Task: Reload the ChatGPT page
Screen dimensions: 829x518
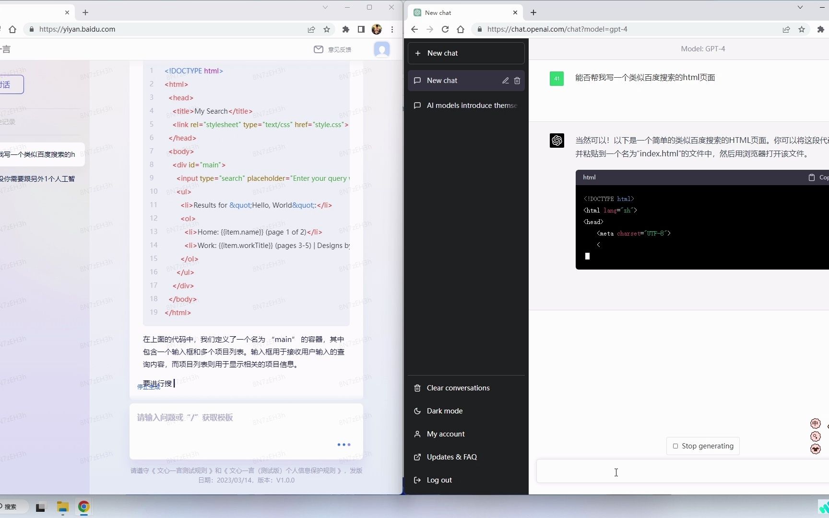Action: 445,29
